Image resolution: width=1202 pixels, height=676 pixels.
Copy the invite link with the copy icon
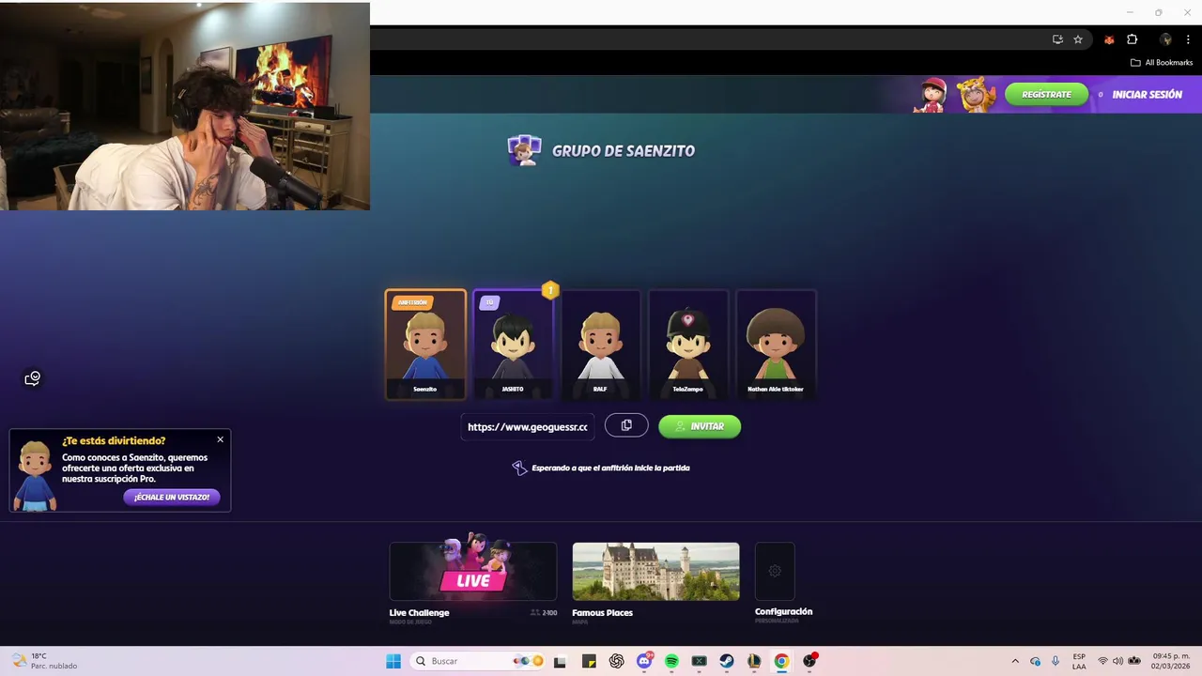(626, 425)
